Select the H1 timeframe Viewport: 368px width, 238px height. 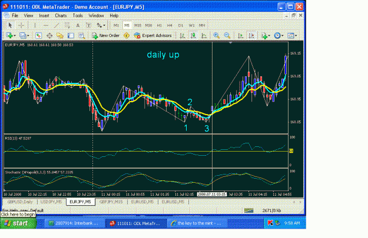pos(159,25)
